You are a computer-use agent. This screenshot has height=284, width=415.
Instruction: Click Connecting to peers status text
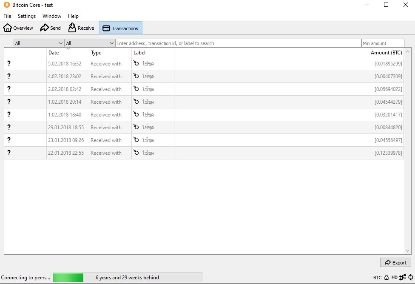coord(26,277)
